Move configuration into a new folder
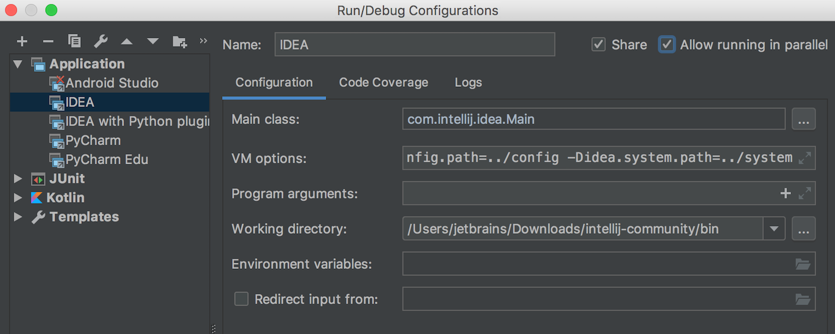The image size is (835, 334). (179, 41)
